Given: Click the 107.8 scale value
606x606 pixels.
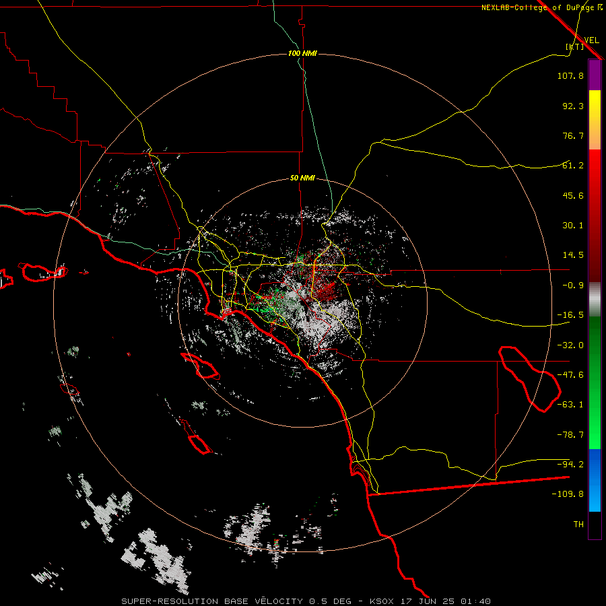Looking at the screenshot, I should point(570,75).
